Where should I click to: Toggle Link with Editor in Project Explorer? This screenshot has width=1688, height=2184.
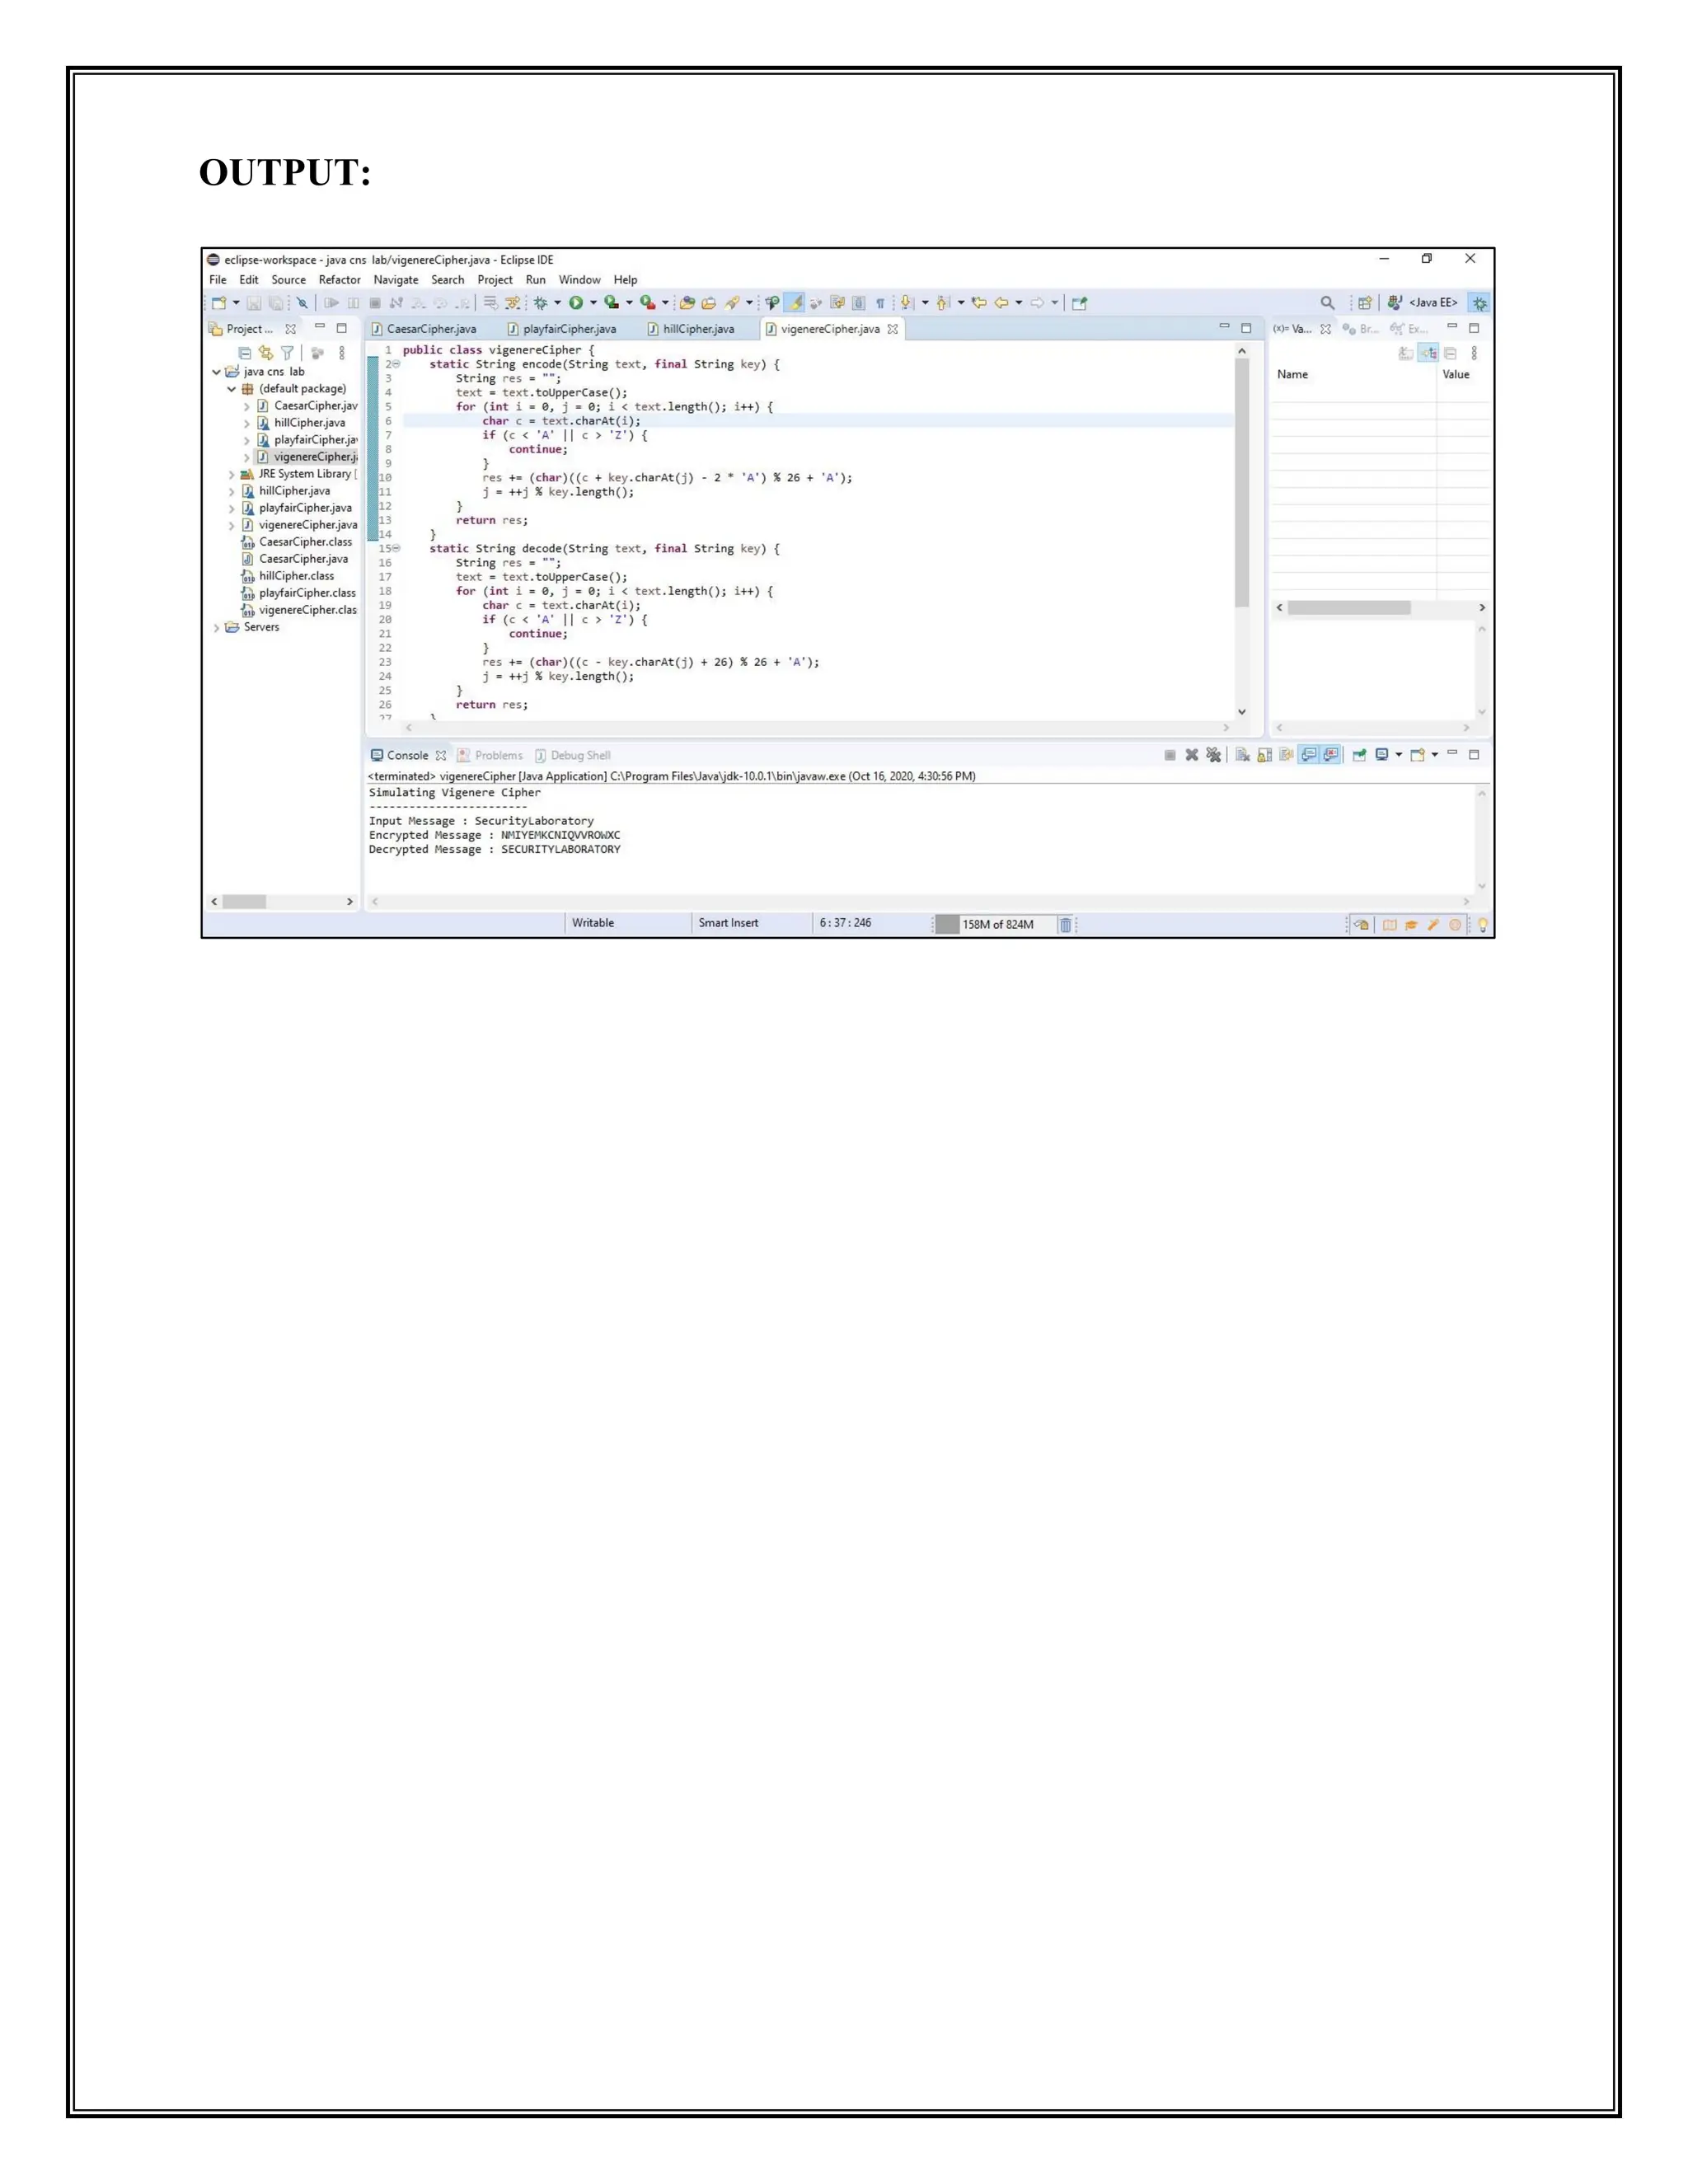pyautogui.click(x=266, y=353)
